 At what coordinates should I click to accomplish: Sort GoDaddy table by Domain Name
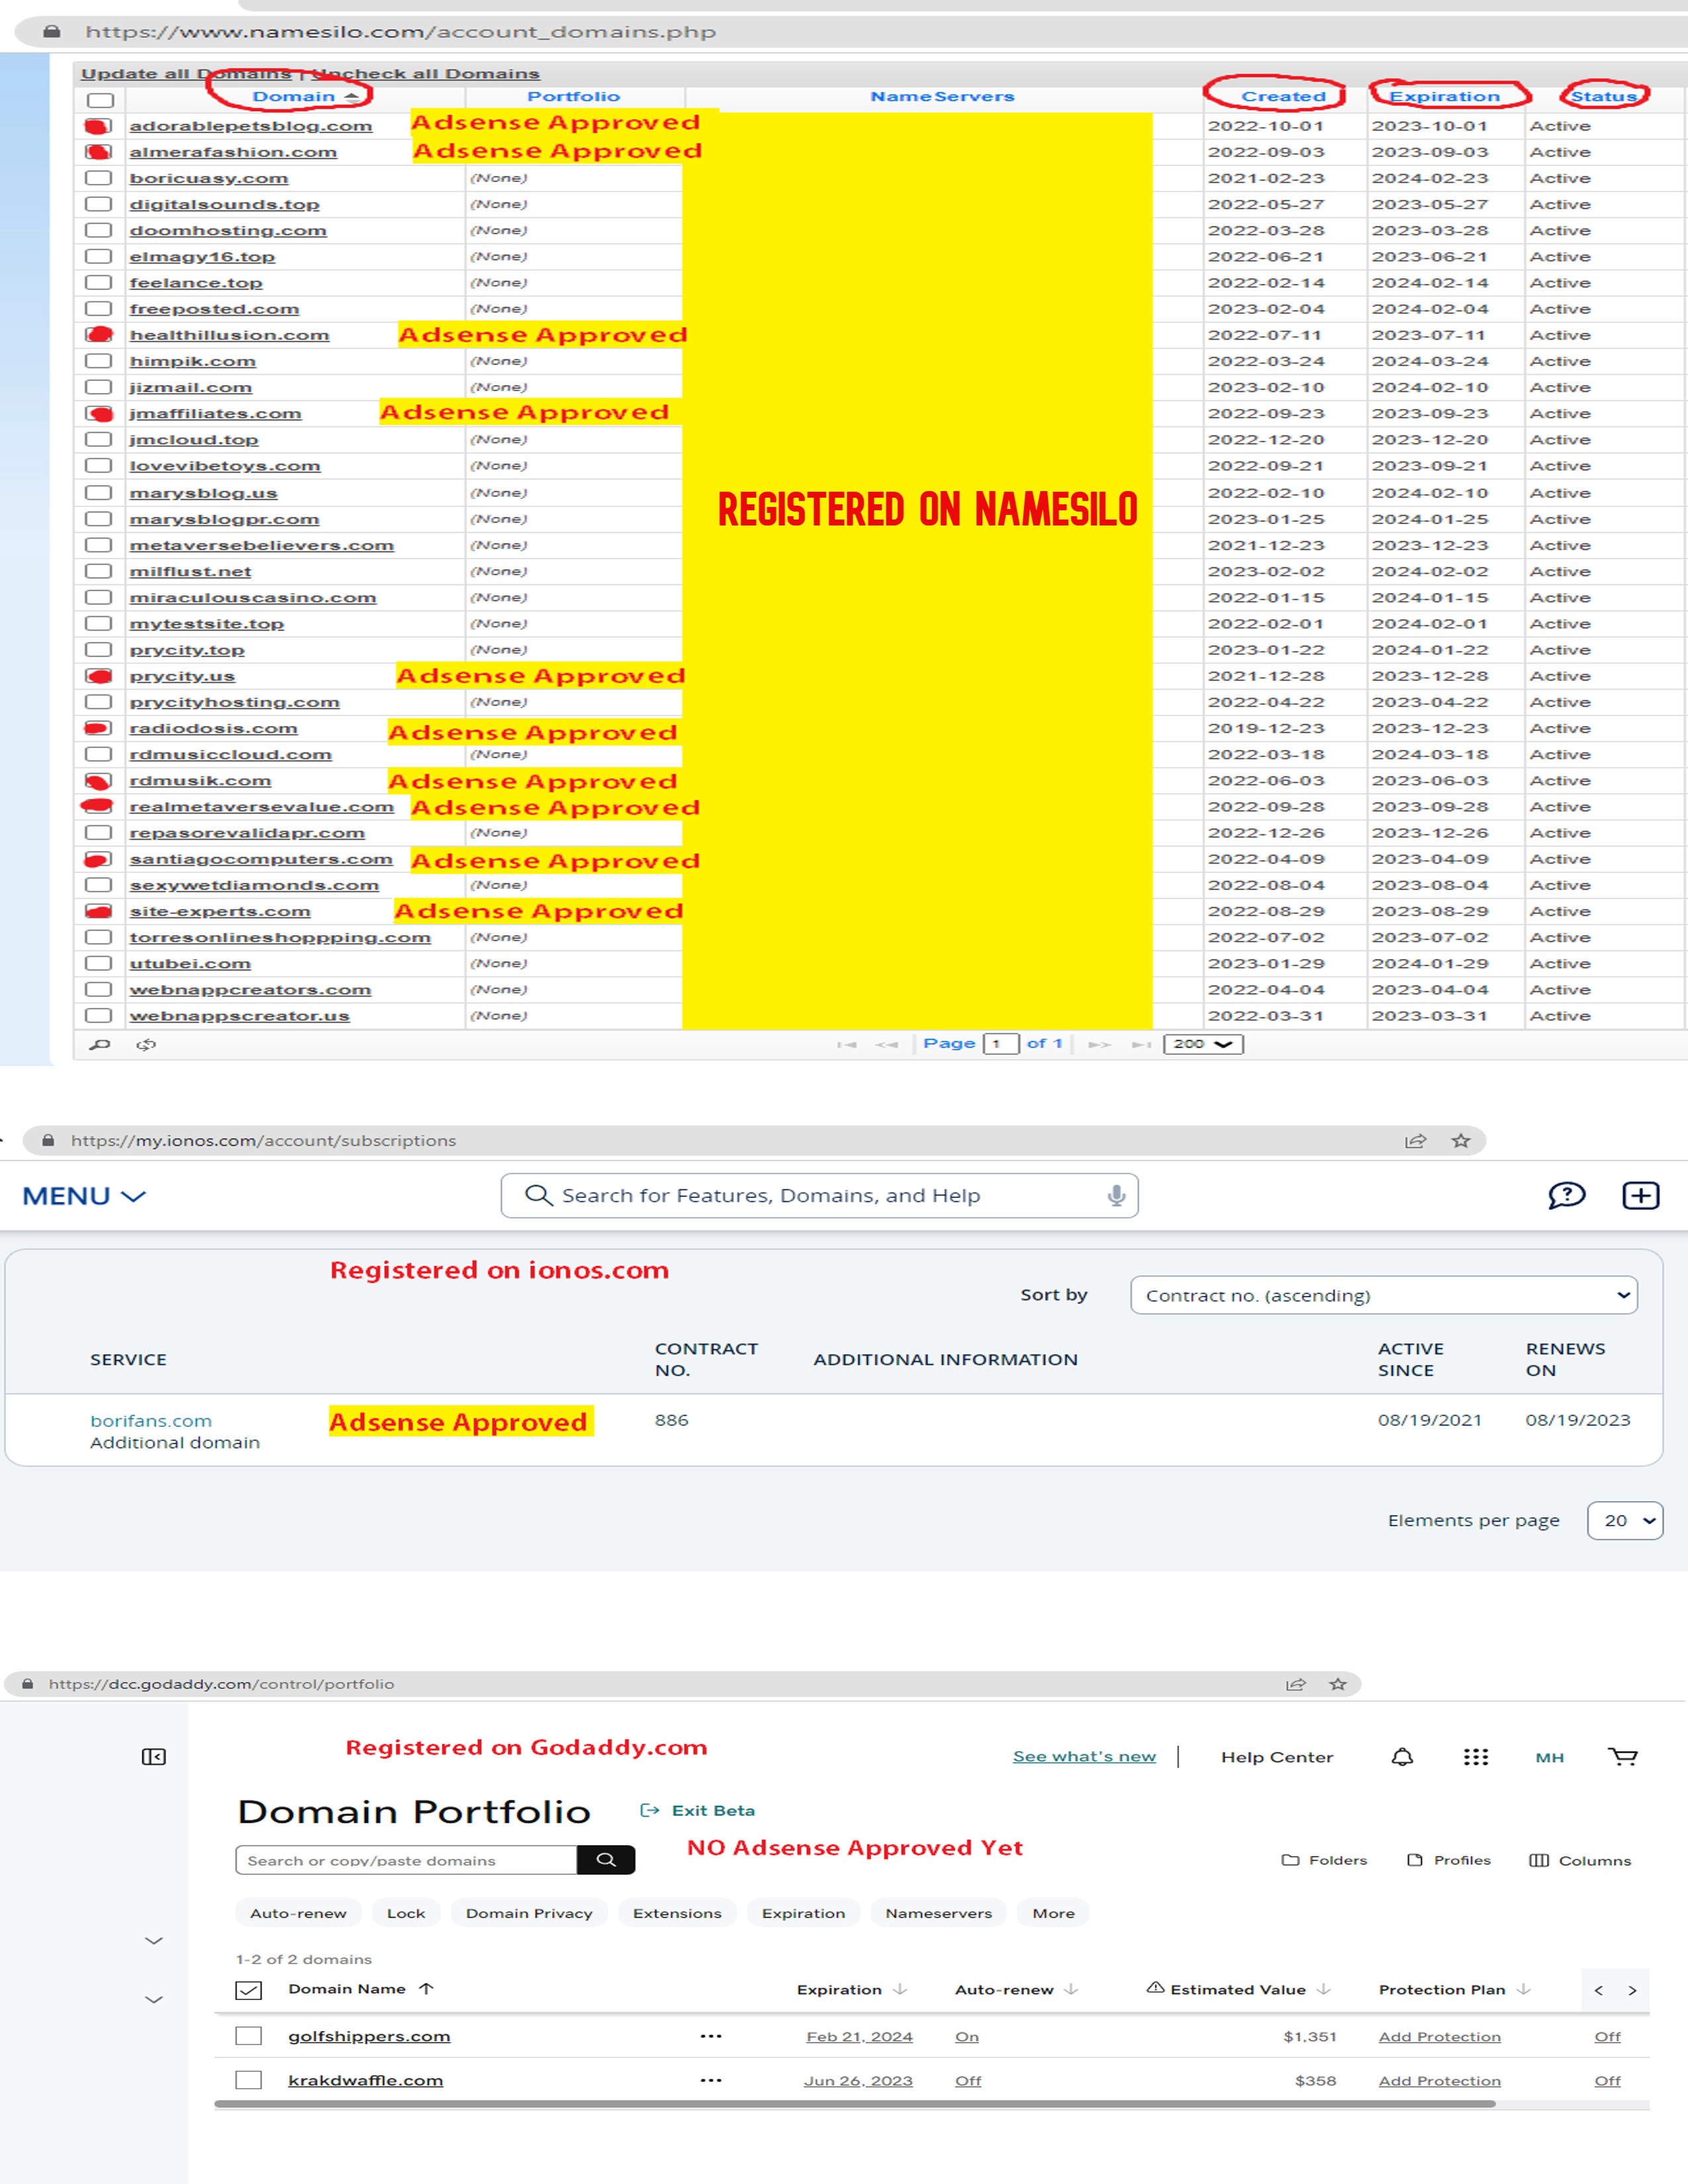tap(361, 1989)
